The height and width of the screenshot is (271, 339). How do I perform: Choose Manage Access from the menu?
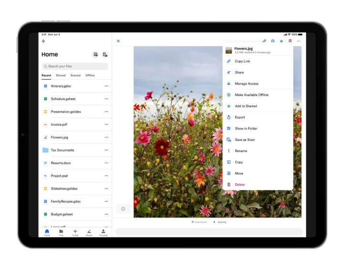pos(258,84)
